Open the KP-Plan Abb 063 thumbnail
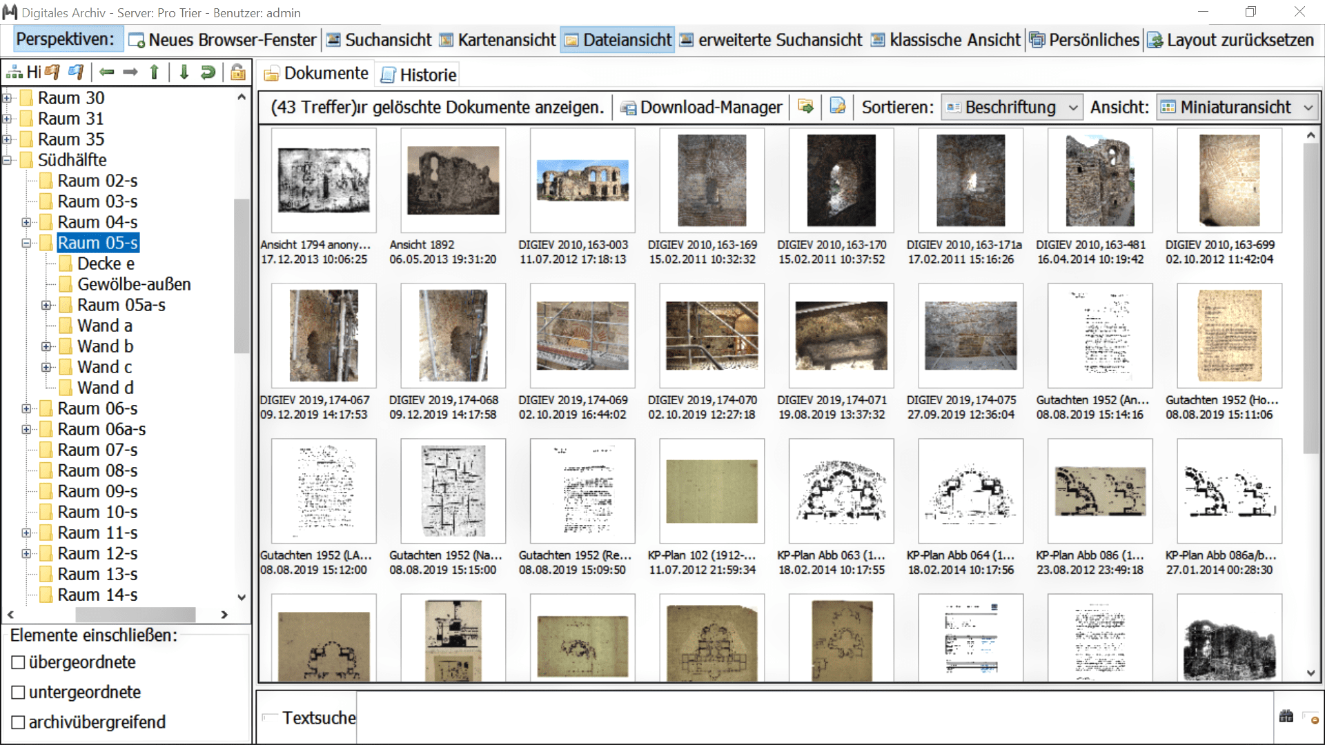Viewport: 1325px width, 745px height. pyautogui.click(x=841, y=491)
